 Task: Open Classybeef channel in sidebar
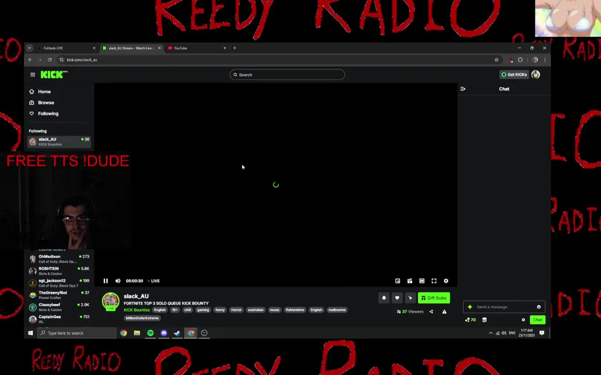(x=59, y=307)
